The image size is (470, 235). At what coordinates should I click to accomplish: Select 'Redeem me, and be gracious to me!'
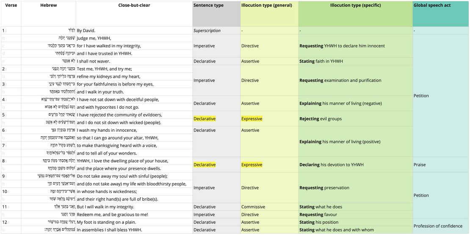click(112, 215)
